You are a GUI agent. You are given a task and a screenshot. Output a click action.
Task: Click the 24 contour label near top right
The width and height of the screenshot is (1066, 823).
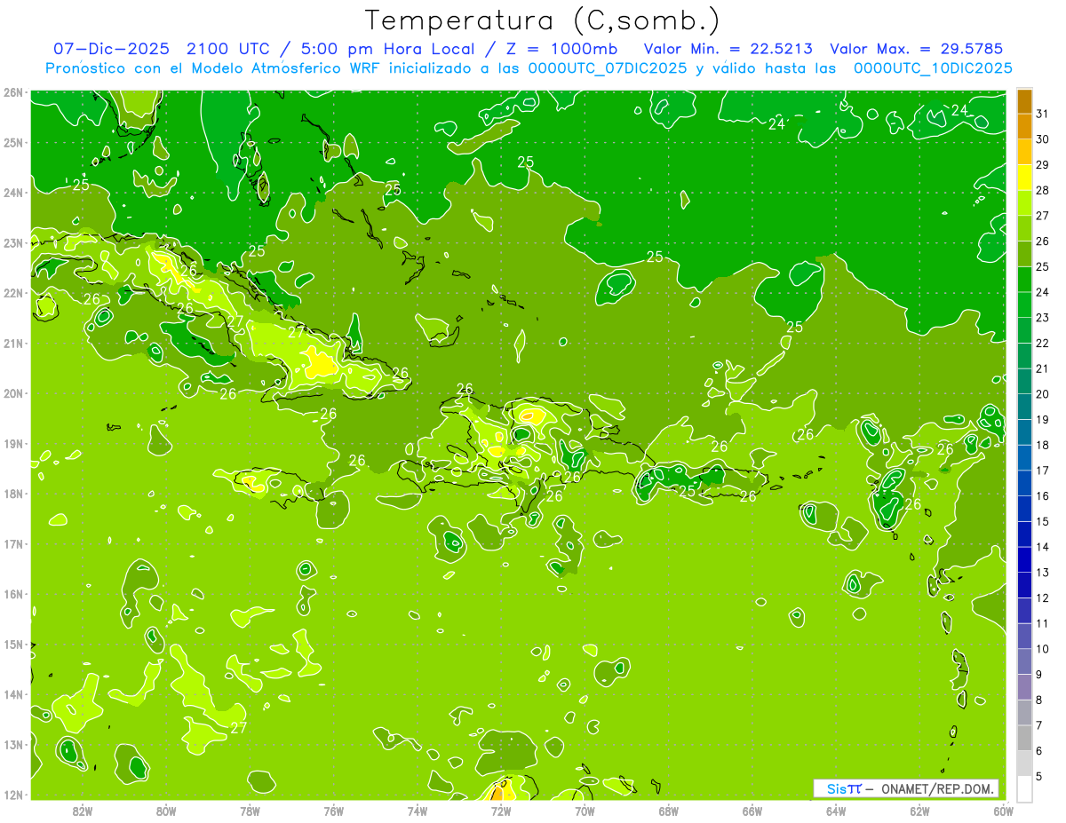[x=959, y=110]
